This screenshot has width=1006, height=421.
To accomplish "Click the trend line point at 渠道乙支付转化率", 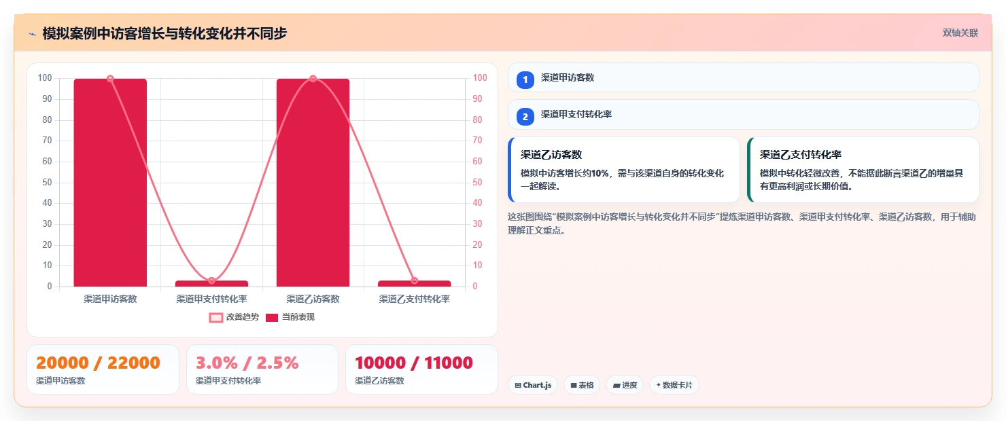I will click(414, 280).
